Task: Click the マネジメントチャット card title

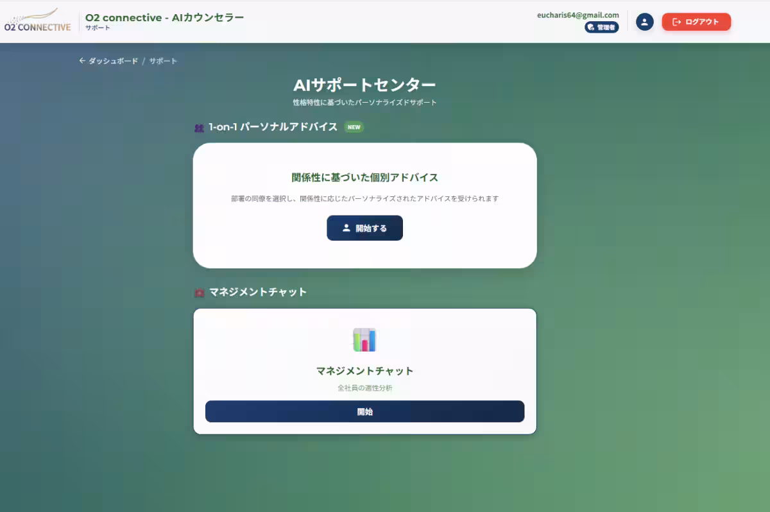Action: click(364, 371)
